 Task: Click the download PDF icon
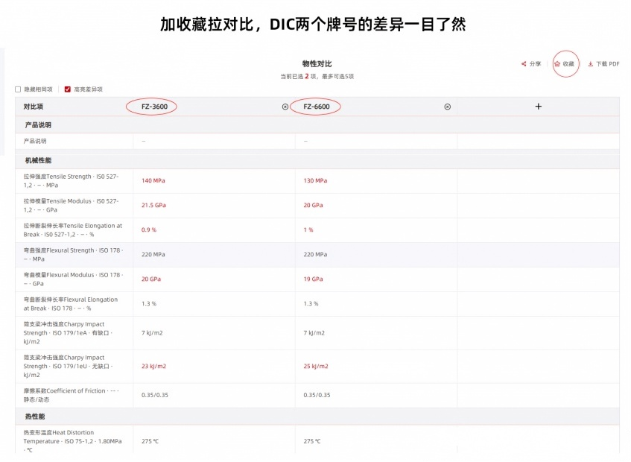pos(590,64)
